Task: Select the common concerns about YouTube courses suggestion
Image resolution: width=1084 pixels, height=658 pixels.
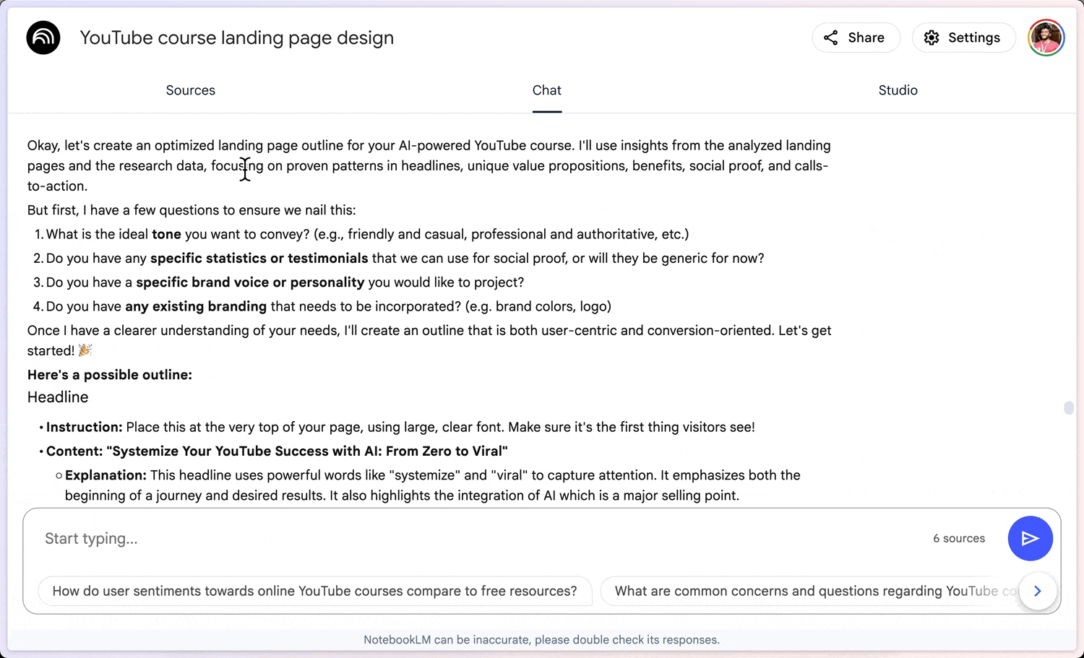Action: point(809,591)
